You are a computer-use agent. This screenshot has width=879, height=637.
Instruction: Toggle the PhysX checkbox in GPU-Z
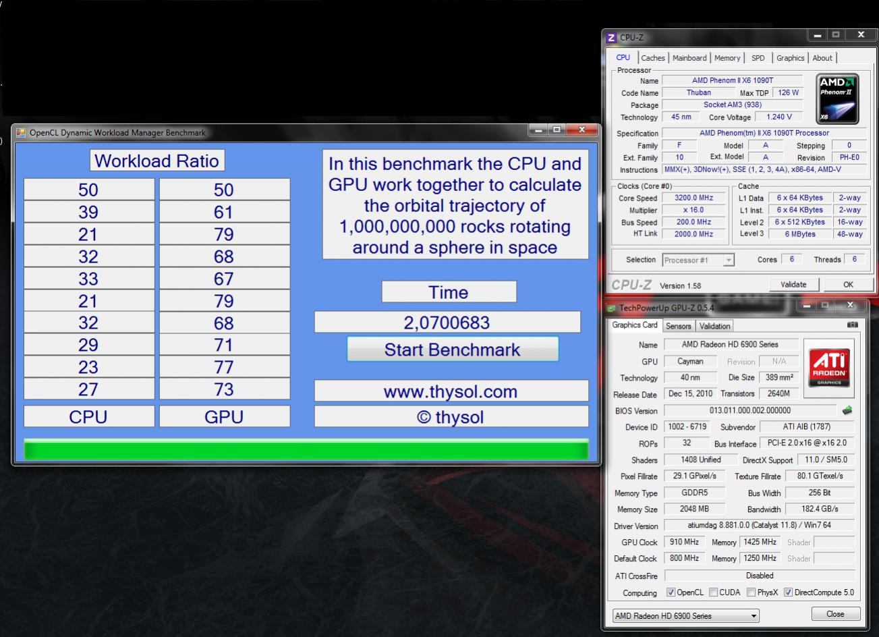751,592
